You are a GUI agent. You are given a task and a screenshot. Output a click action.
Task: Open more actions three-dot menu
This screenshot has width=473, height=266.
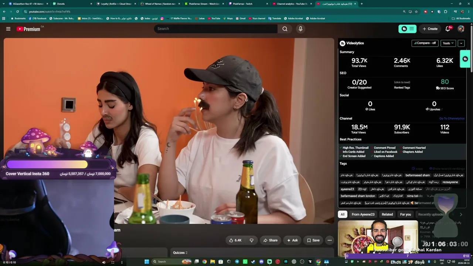pyautogui.click(x=330, y=240)
